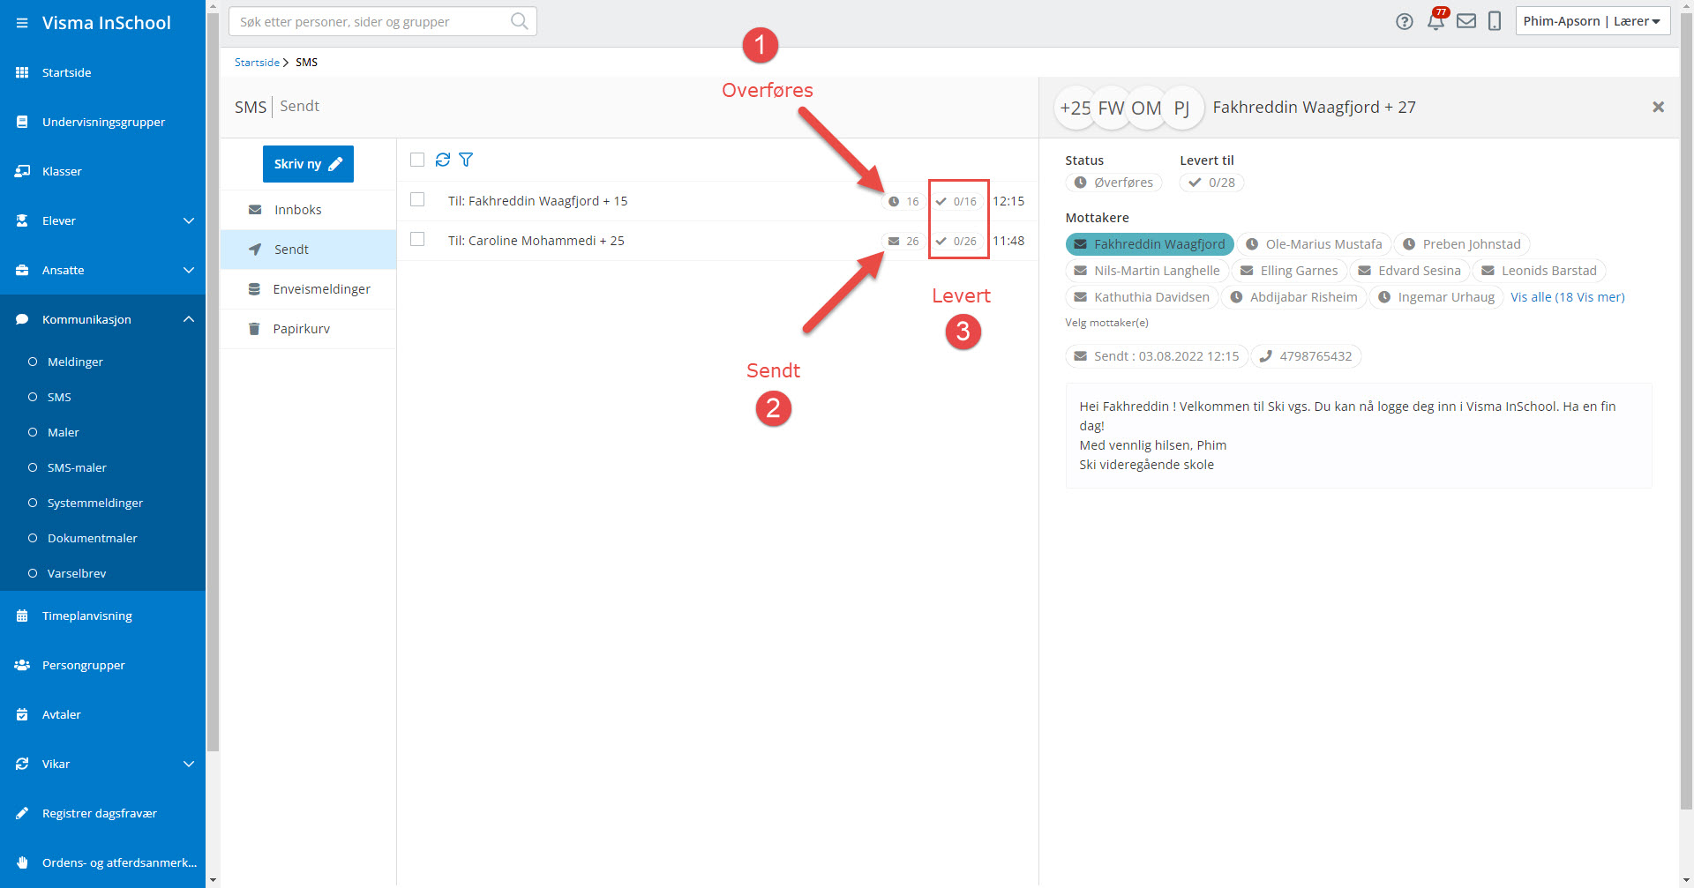The width and height of the screenshot is (1694, 888).
Task: Check the Fakhreddin Waagfjord + 15 message
Action: pos(417,200)
